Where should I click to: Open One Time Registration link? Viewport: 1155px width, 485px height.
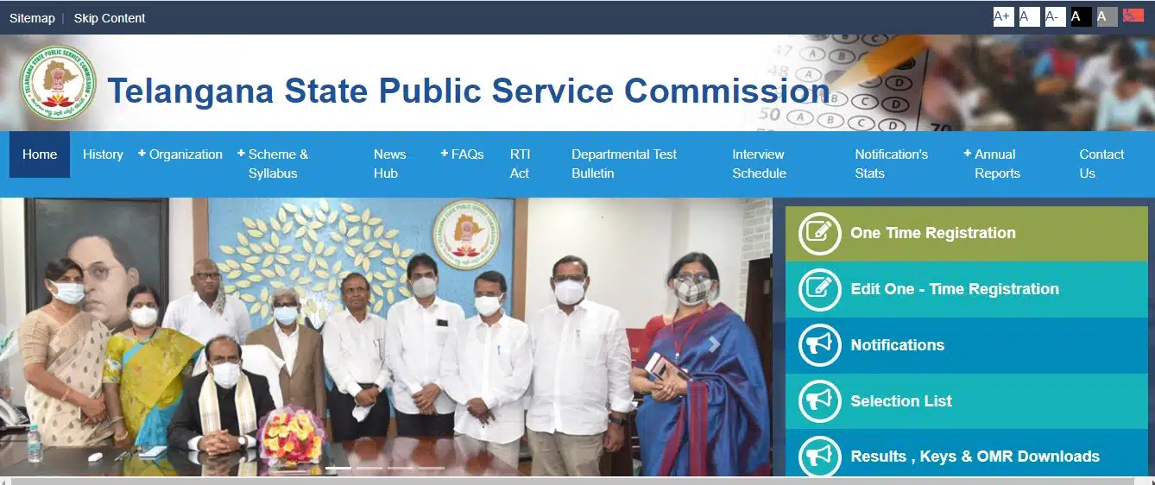[966, 233]
